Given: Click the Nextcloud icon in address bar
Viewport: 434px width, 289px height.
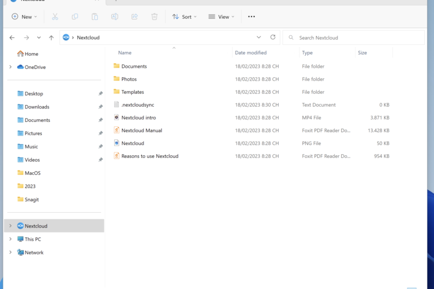Looking at the screenshot, I should 66,37.
